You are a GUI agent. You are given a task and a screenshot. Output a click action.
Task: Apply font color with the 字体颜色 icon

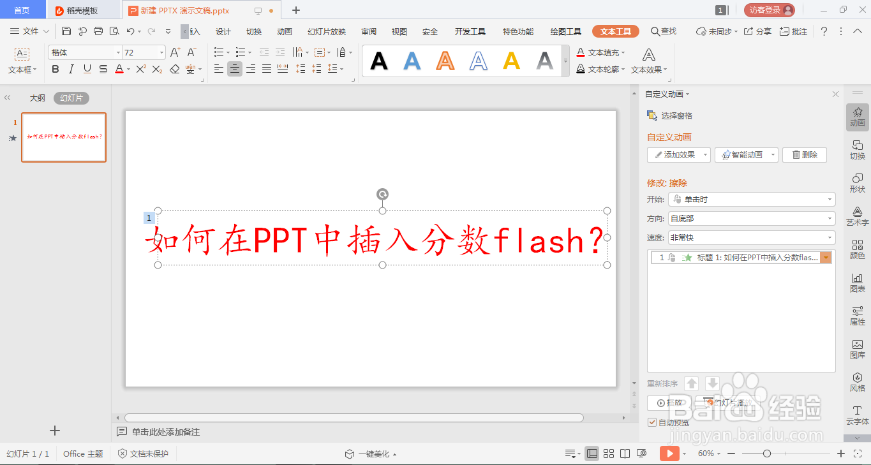pos(119,70)
